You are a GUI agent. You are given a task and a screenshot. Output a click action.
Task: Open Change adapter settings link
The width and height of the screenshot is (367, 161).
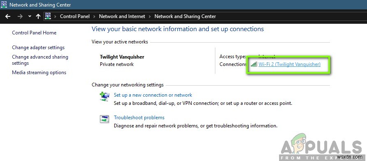pyautogui.click(x=38, y=48)
